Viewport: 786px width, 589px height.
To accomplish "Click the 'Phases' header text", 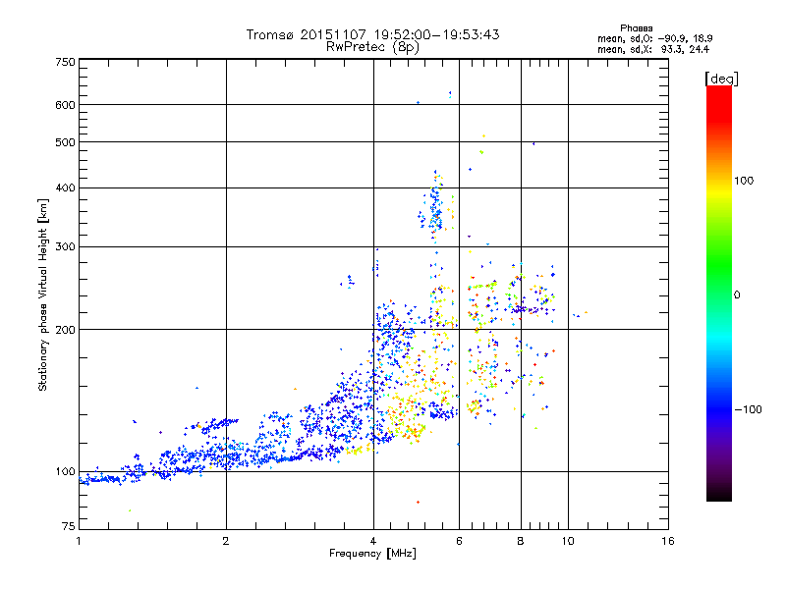I will tap(636, 28).
